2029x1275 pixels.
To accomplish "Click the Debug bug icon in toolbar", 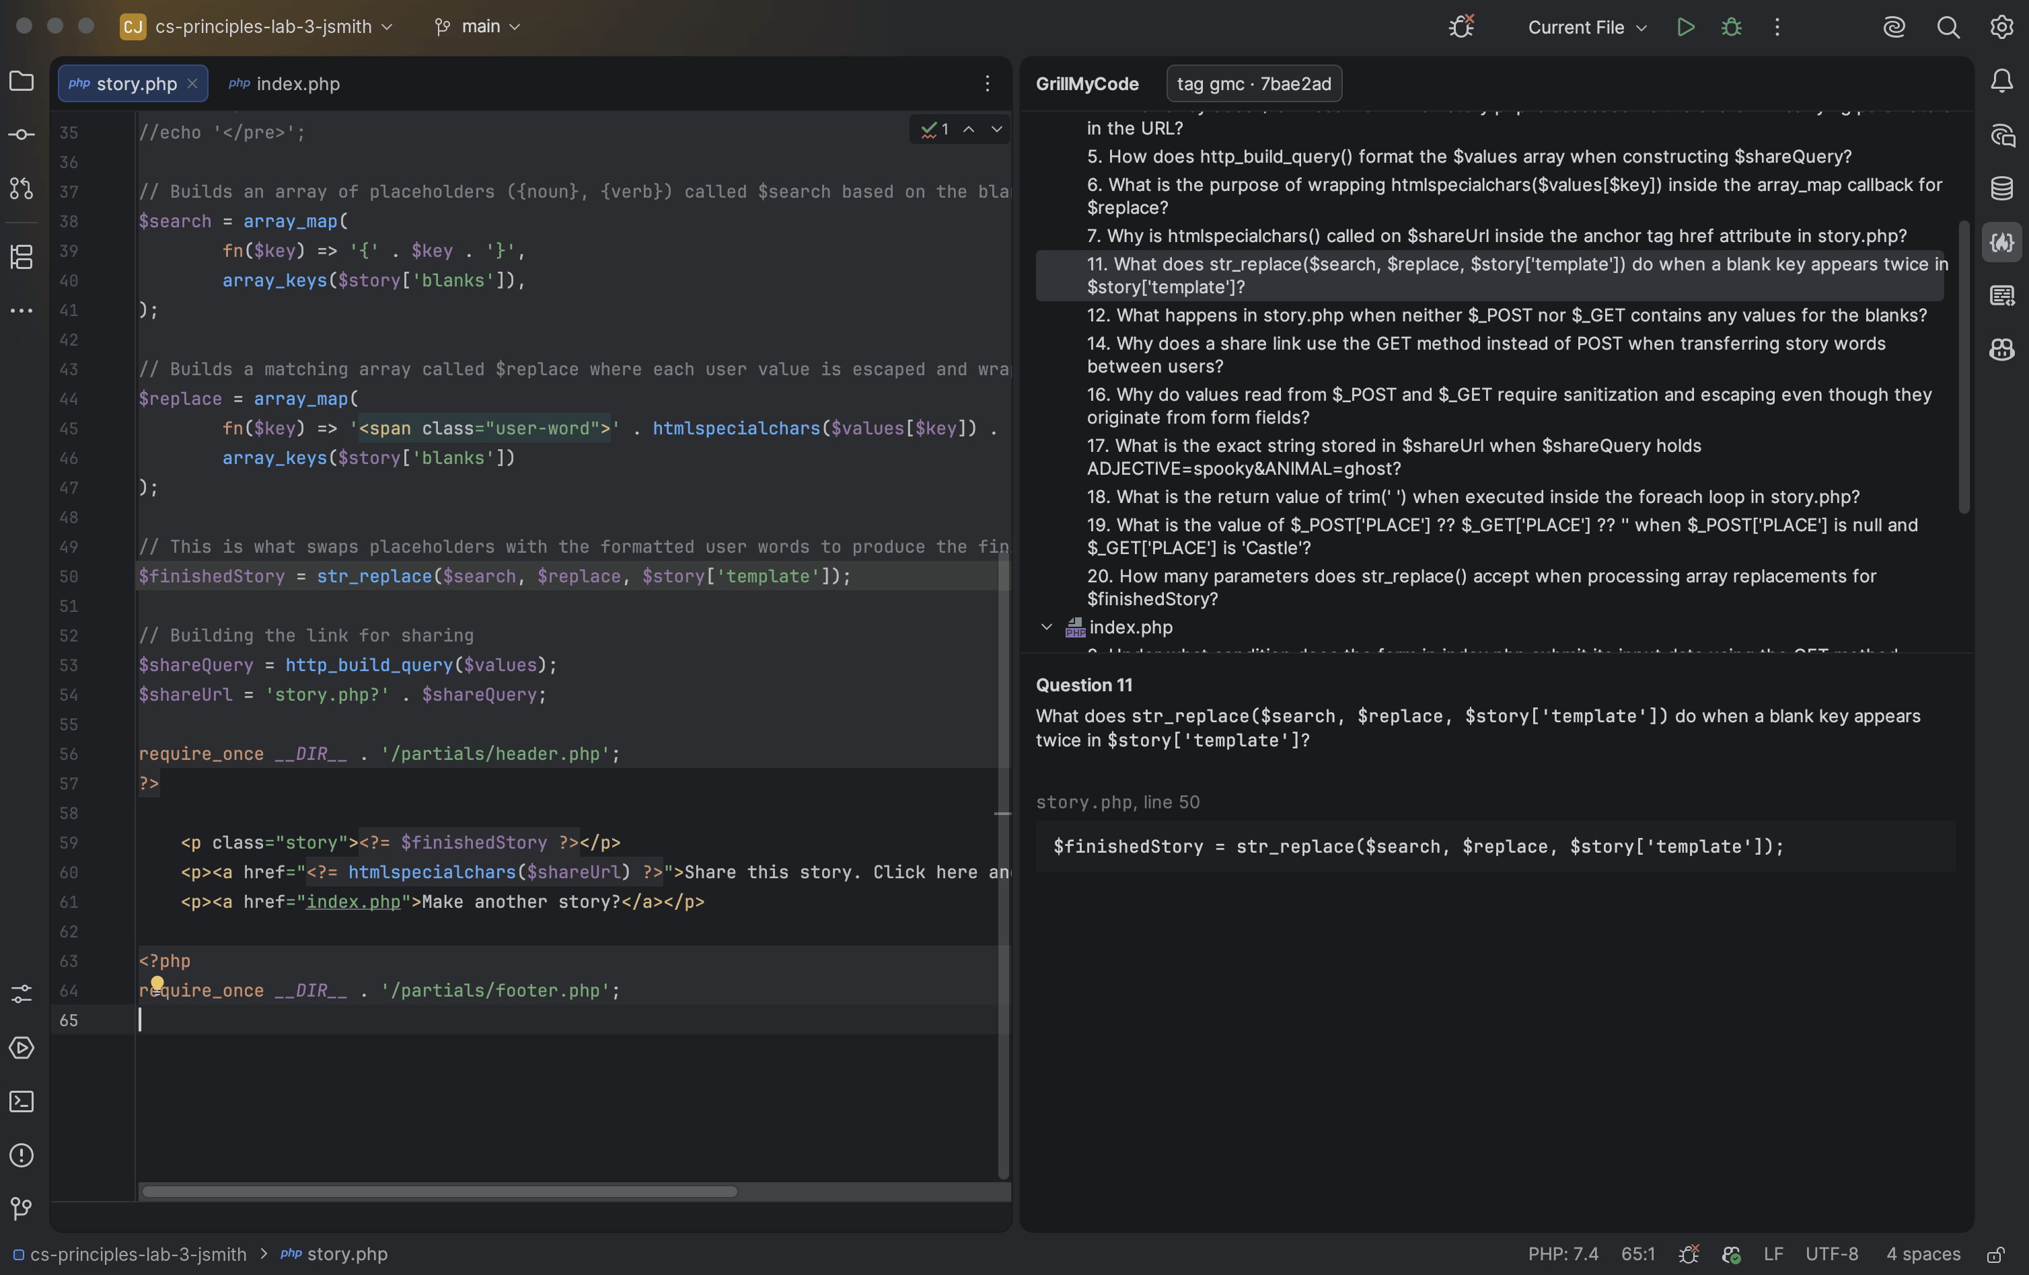I will tap(1731, 27).
